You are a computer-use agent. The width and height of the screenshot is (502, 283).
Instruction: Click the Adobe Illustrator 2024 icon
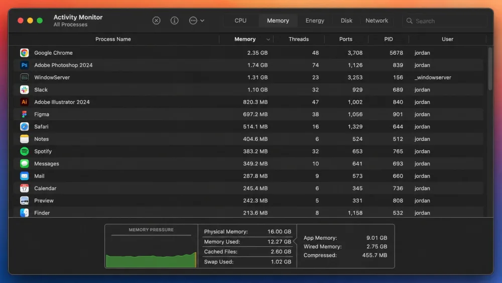[x=24, y=102]
